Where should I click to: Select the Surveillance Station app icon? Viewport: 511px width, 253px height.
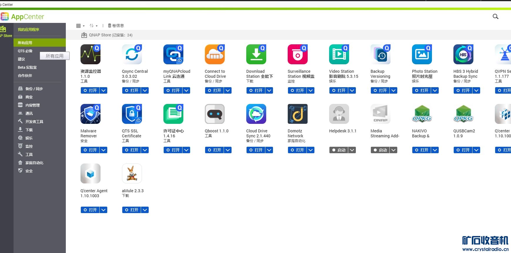[298, 54]
